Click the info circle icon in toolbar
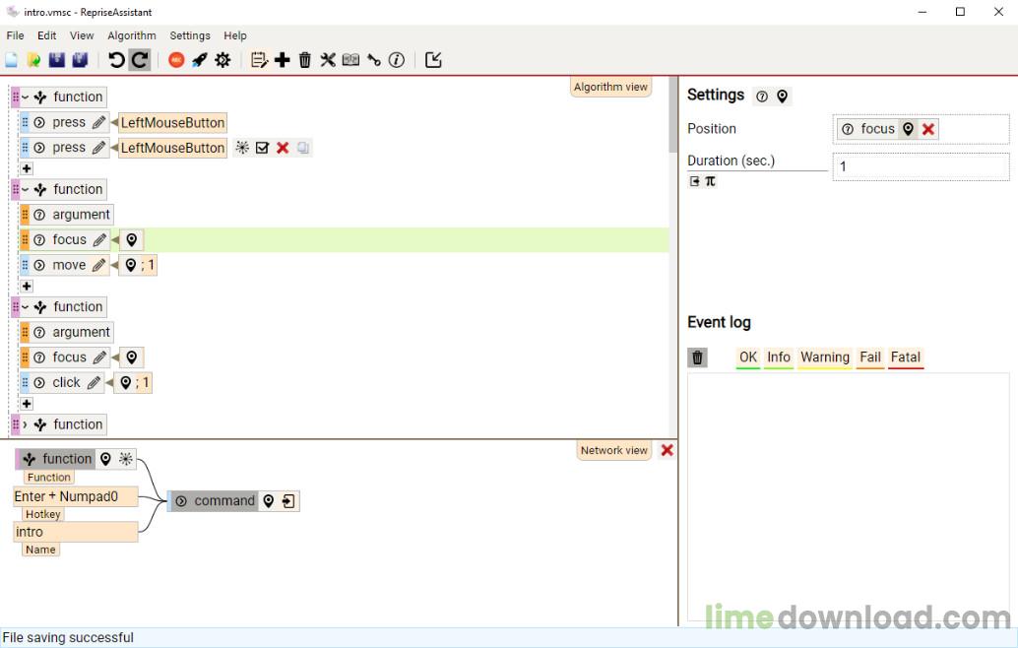 (x=397, y=60)
